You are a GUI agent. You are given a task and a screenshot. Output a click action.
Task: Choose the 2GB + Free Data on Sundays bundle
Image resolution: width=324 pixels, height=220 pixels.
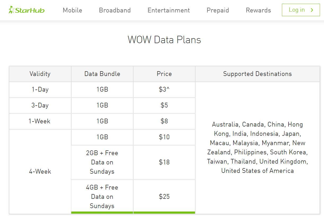pos(102,162)
